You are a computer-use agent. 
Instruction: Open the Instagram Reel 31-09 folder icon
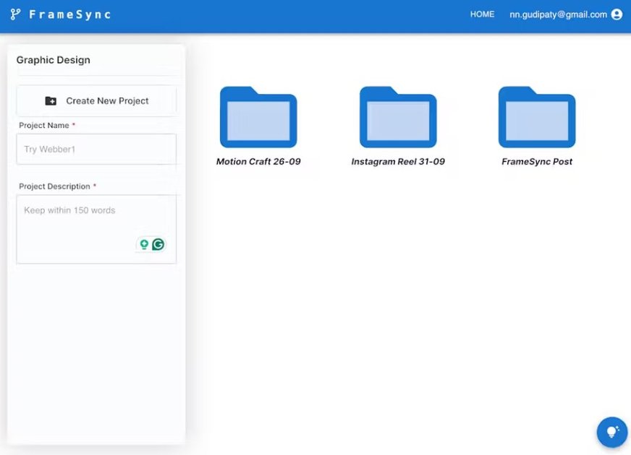(x=397, y=117)
